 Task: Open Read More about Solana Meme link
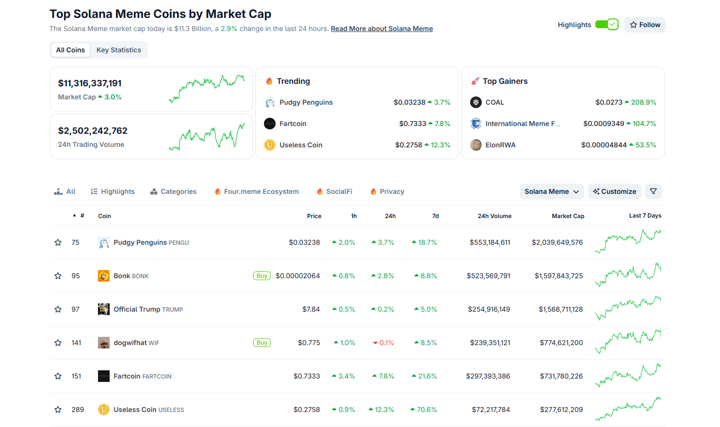click(x=382, y=29)
